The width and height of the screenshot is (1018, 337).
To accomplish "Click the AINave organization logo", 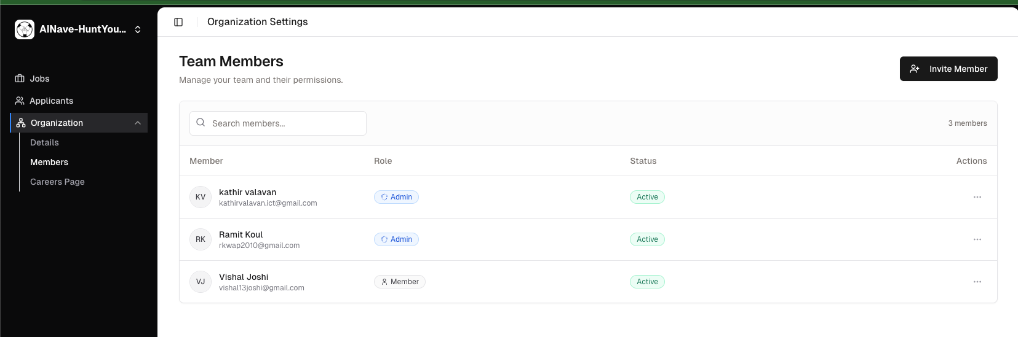I will (x=25, y=29).
